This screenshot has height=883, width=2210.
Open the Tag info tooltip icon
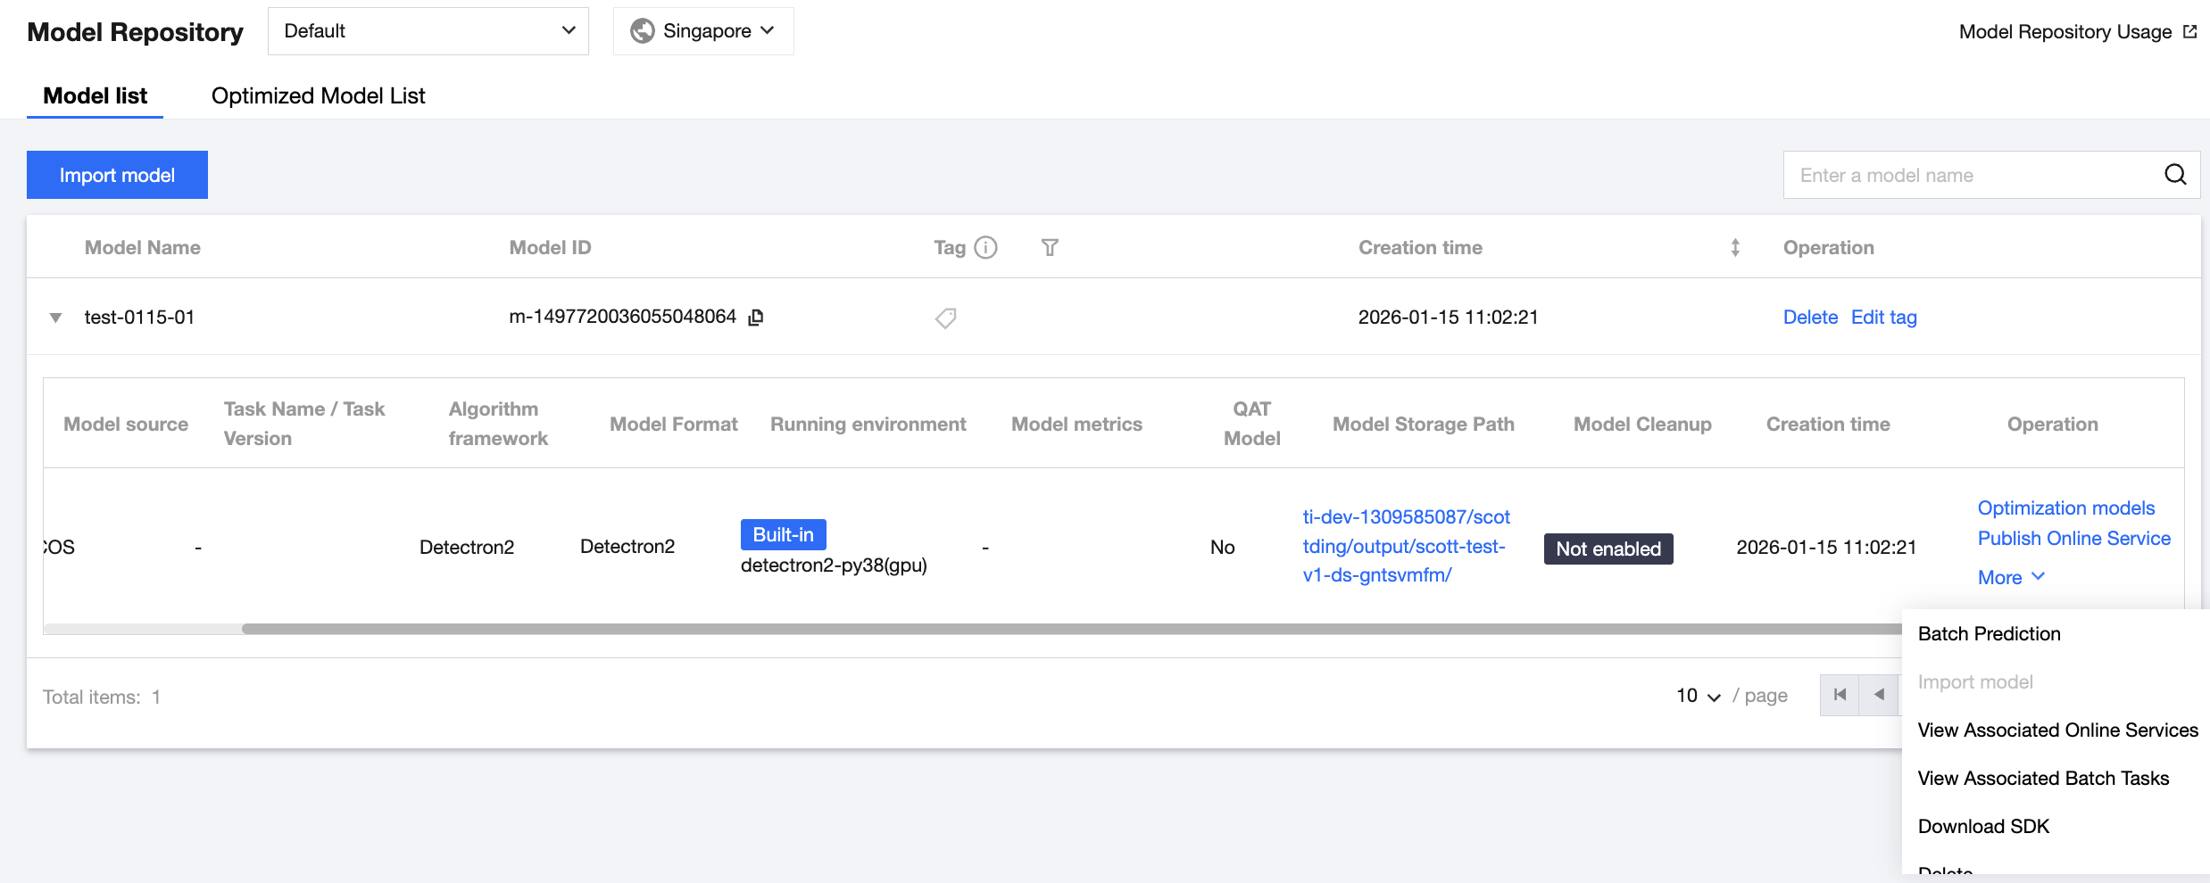(985, 248)
